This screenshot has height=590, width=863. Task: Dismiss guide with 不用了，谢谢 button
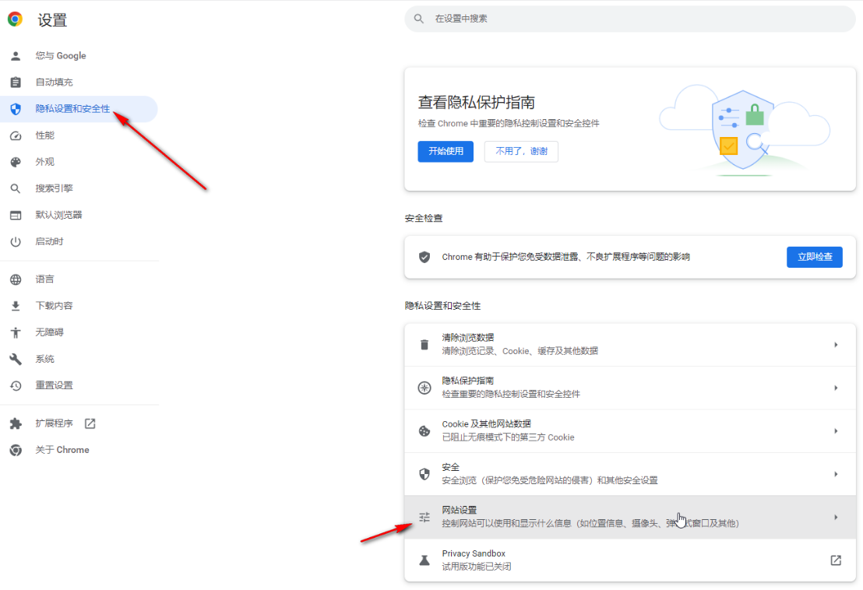point(521,151)
